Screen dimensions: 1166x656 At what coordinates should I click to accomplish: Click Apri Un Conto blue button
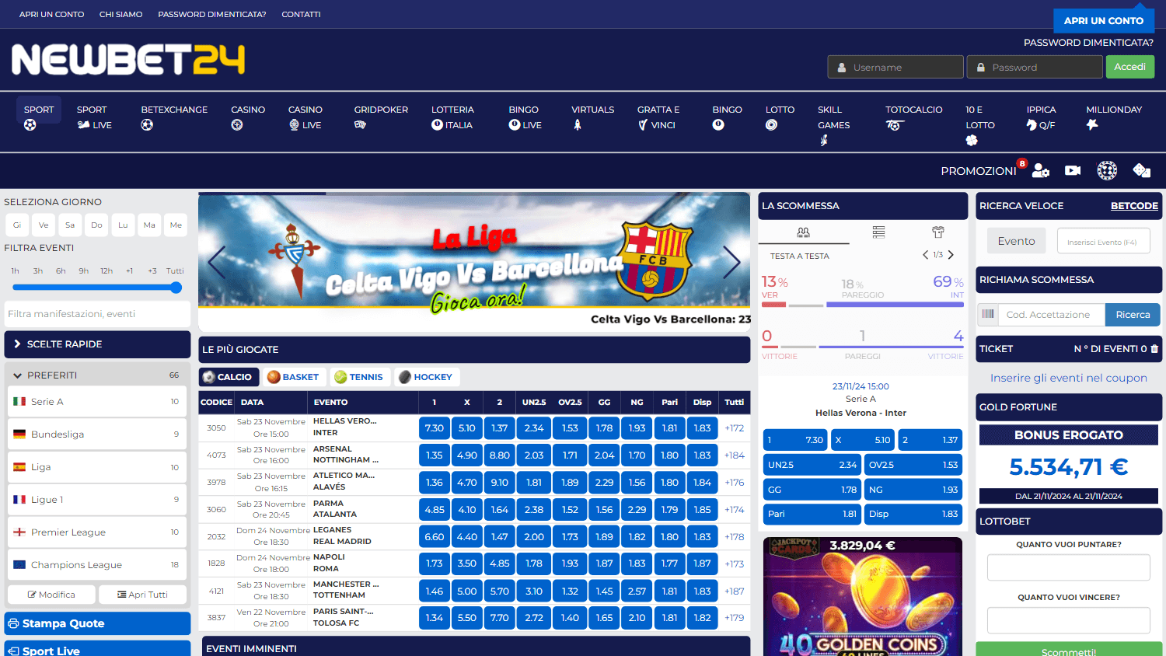1104,20
